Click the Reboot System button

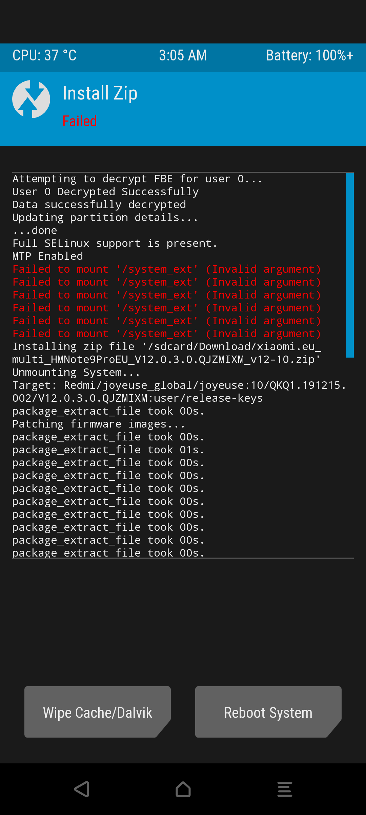click(x=268, y=712)
